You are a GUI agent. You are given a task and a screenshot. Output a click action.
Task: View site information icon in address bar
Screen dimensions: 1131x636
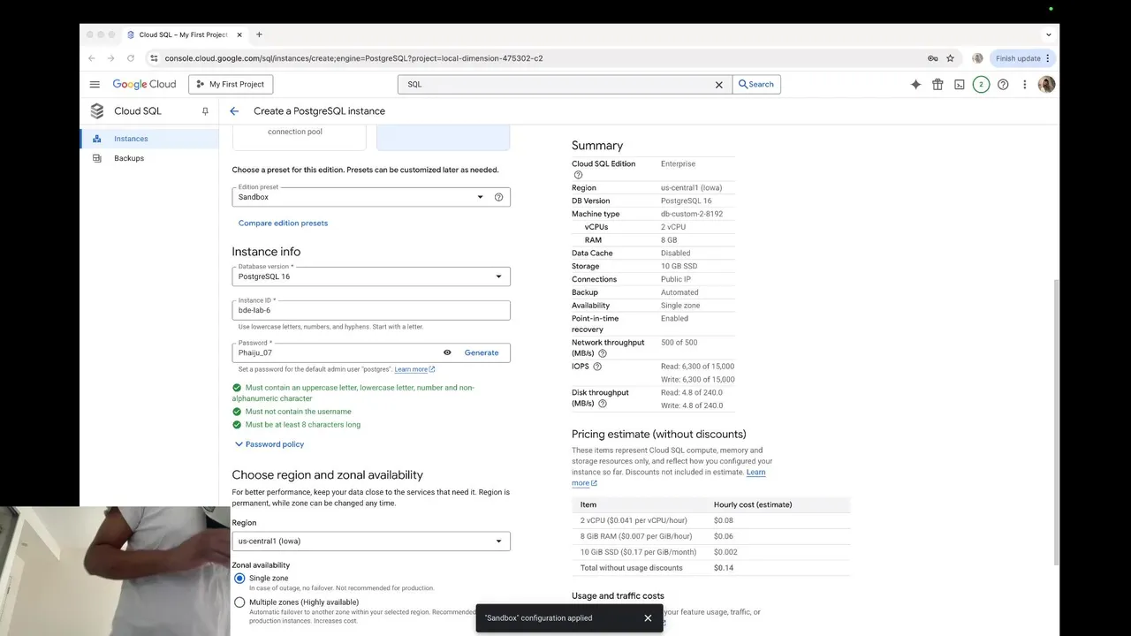pos(154,58)
